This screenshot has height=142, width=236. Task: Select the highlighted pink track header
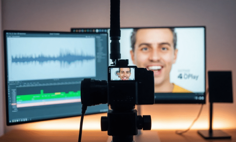[x=14, y=104]
